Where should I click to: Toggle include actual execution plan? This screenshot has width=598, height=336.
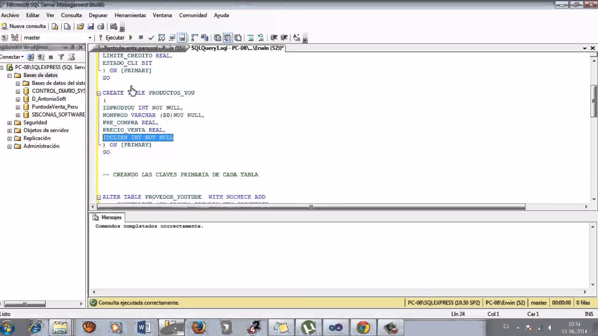pyautogui.click(x=194, y=38)
